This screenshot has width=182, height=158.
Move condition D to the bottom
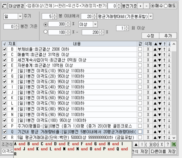pyautogui.click(x=169, y=60)
